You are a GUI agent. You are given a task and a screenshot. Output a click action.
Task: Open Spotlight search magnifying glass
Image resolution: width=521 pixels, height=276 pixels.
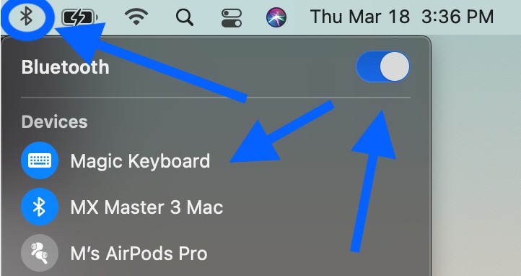[185, 17]
